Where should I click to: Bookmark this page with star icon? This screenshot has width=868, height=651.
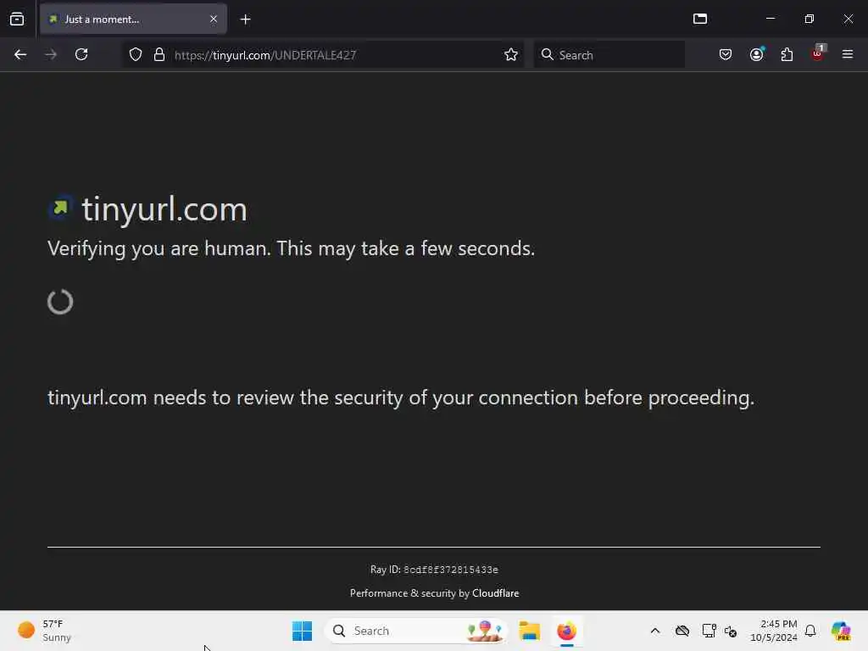(x=511, y=55)
